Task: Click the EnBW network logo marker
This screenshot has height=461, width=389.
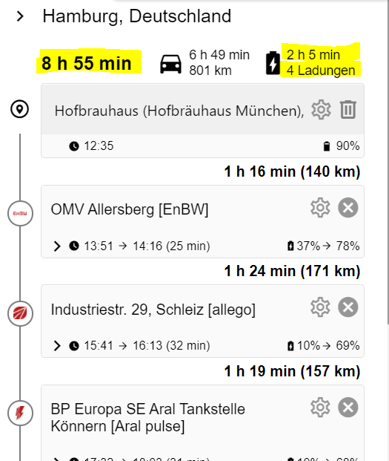Action: coord(20,213)
